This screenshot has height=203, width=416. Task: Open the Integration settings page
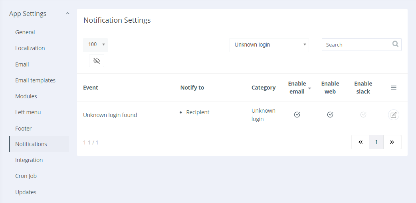[x=29, y=160]
